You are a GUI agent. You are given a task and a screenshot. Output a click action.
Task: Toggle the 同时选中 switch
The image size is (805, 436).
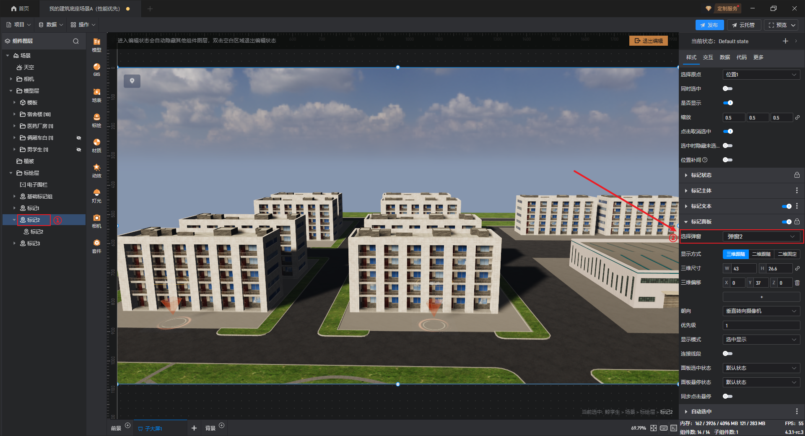point(728,88)
